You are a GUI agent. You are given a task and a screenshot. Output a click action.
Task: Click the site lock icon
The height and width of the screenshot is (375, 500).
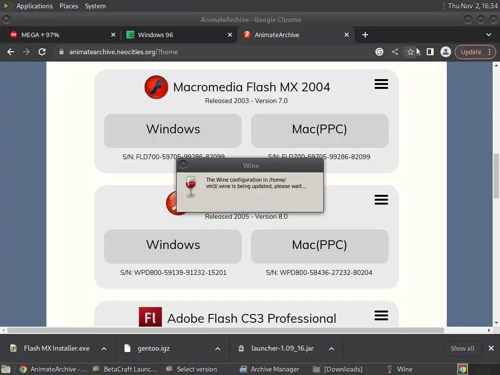(61, 52)
